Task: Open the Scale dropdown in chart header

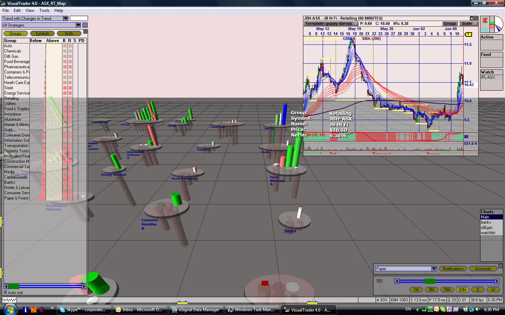Action: 469,24
